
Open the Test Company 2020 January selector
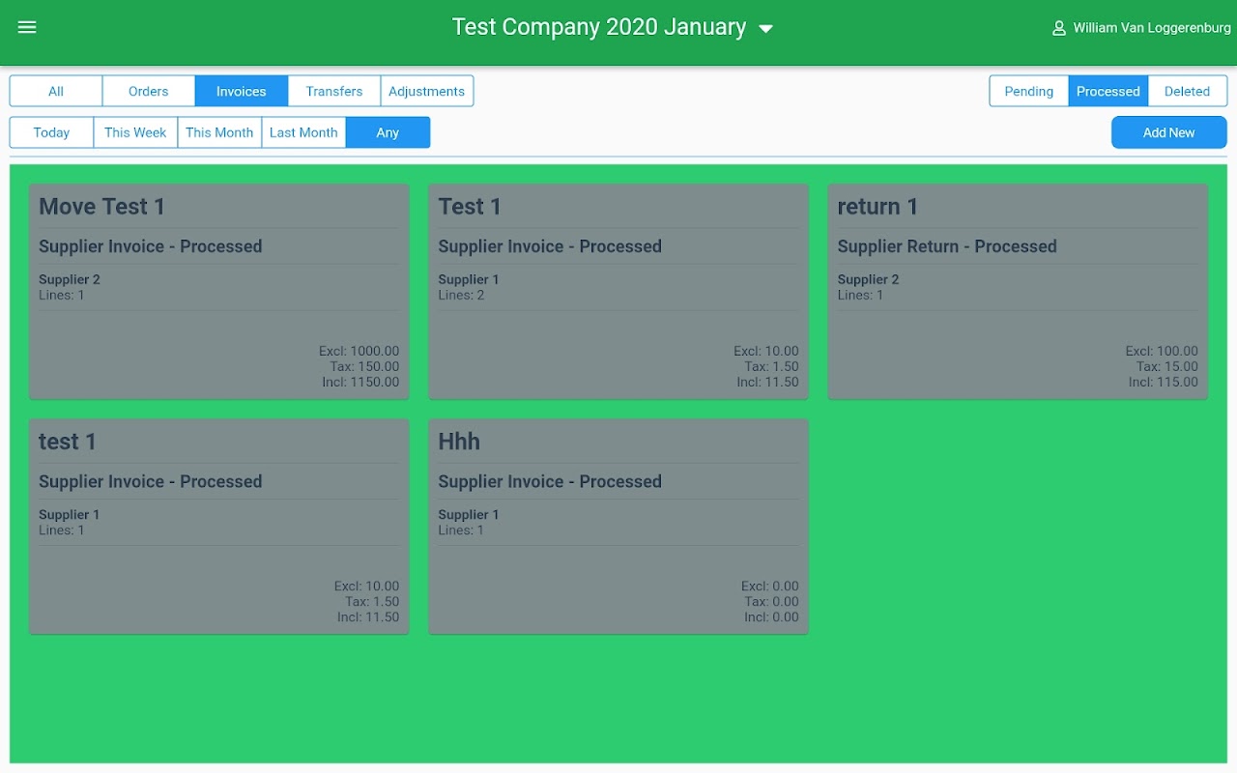pos(599,27)
